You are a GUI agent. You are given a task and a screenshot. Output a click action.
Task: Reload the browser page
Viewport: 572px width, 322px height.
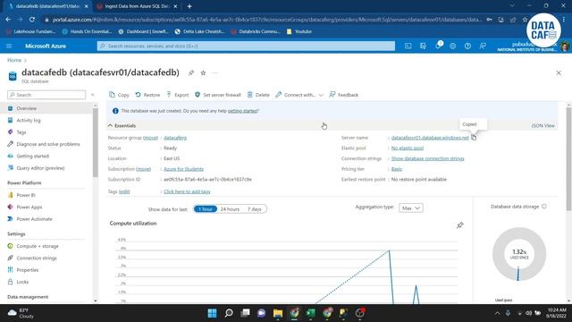(x=32, y=20)
